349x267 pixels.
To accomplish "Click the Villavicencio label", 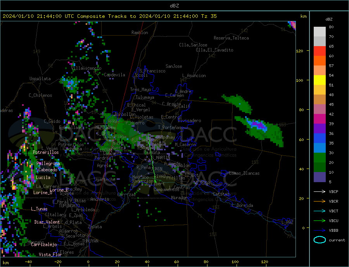I will click(x=86, y=68).
